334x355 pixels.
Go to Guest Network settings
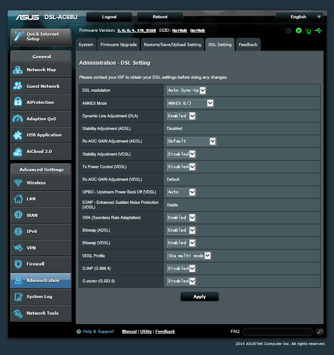click(x=41, y=86)
